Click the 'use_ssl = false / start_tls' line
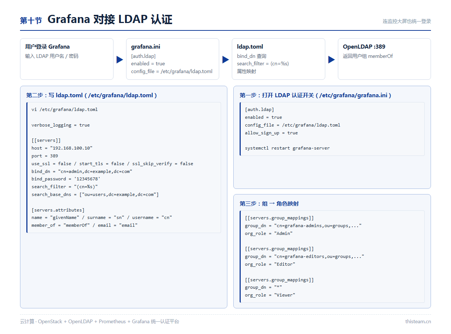This screenshot has height=334, width=451. pyautogui.click(x=112, y=164)
